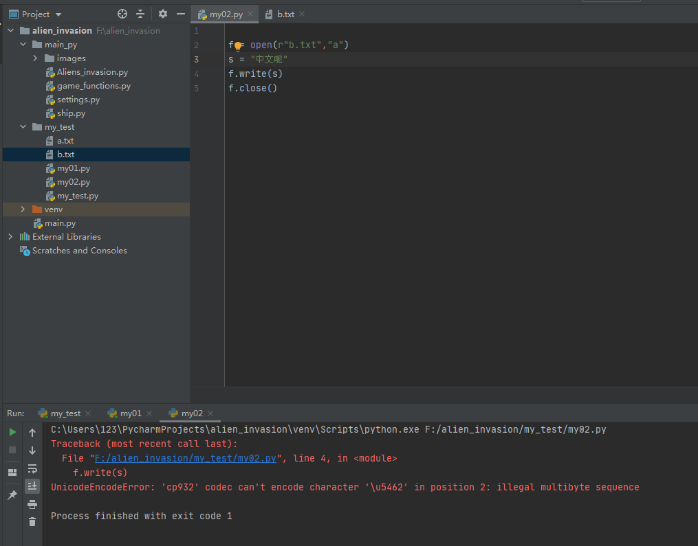Screen dimensions: 698x546
Task: Place cursor in f.write(s) code line
Action: tap(256, 73)
